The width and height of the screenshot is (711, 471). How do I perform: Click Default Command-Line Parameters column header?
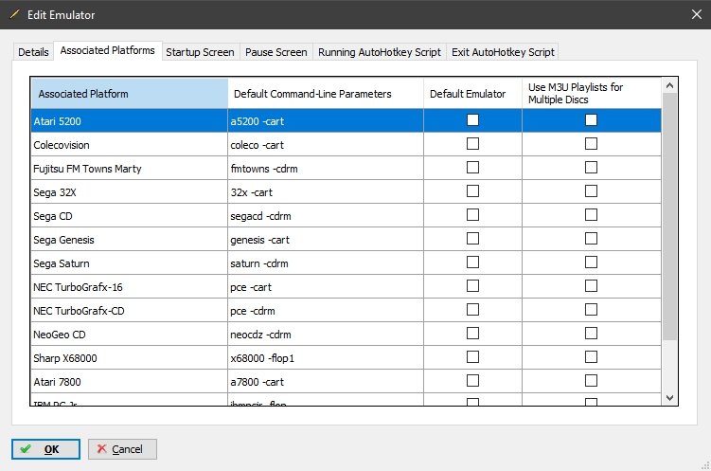point(326,94)
